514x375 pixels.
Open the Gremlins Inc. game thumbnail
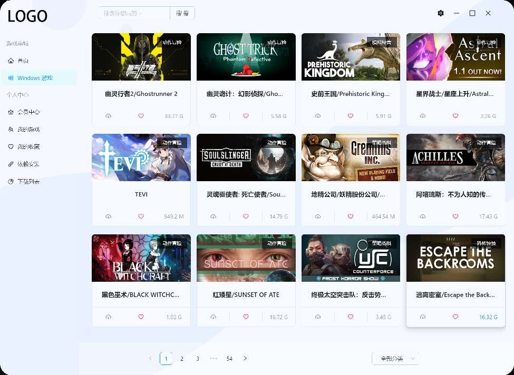pos(351,157)
